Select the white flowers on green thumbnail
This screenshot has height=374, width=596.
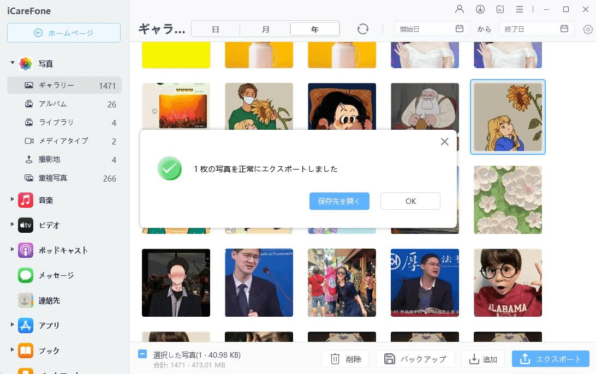[x=508, y=200]
